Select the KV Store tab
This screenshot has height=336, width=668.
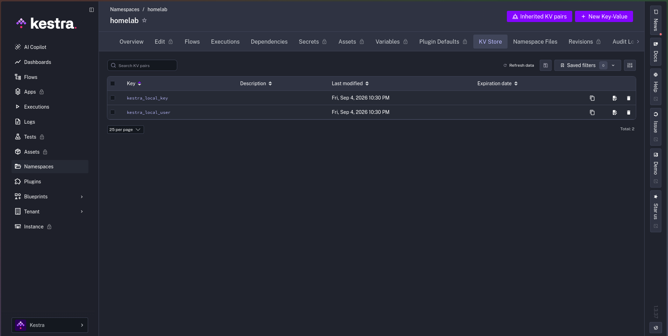pyautogui.click(x=490, y=42)
